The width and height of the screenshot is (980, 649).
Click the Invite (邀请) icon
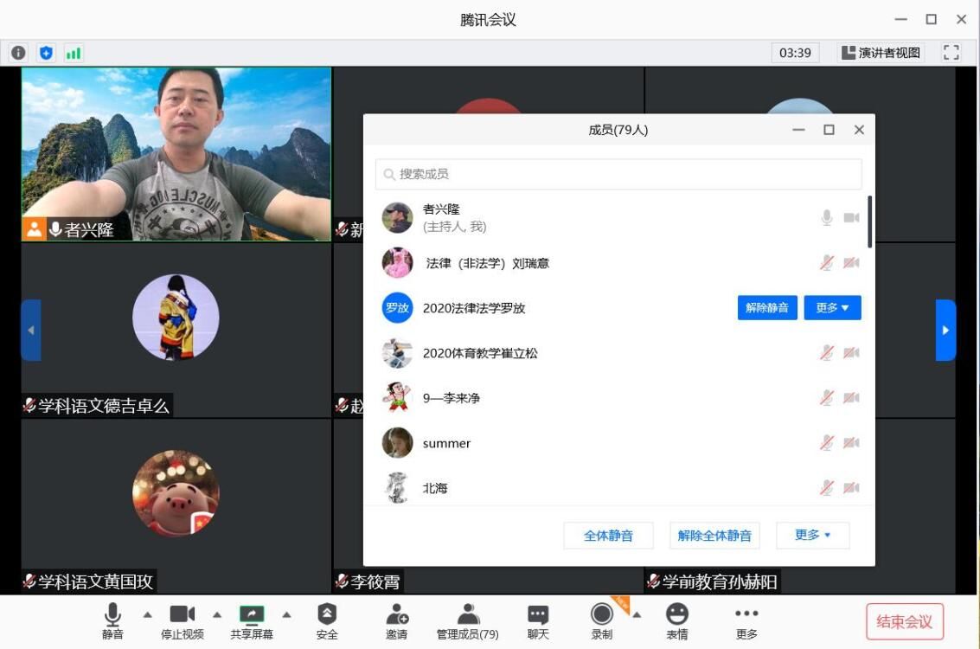pyautogui.click(x=396, y=615)
